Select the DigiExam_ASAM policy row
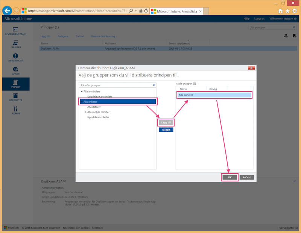Viewport: 301px width, 233px height. pos(168,49)
